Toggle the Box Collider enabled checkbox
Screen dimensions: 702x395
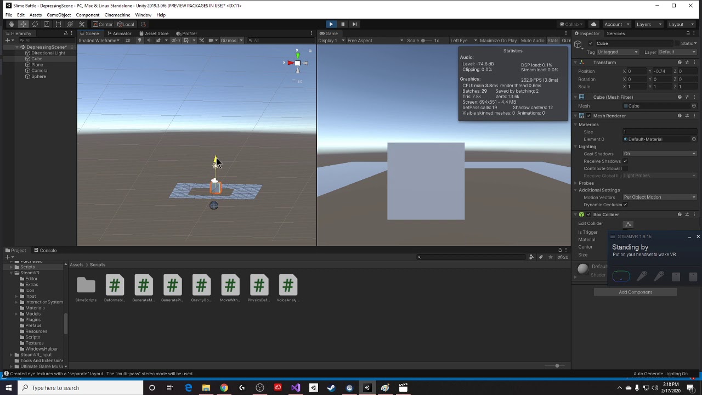588,215
